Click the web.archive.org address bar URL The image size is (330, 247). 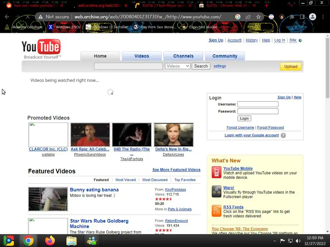click(148, 17)
